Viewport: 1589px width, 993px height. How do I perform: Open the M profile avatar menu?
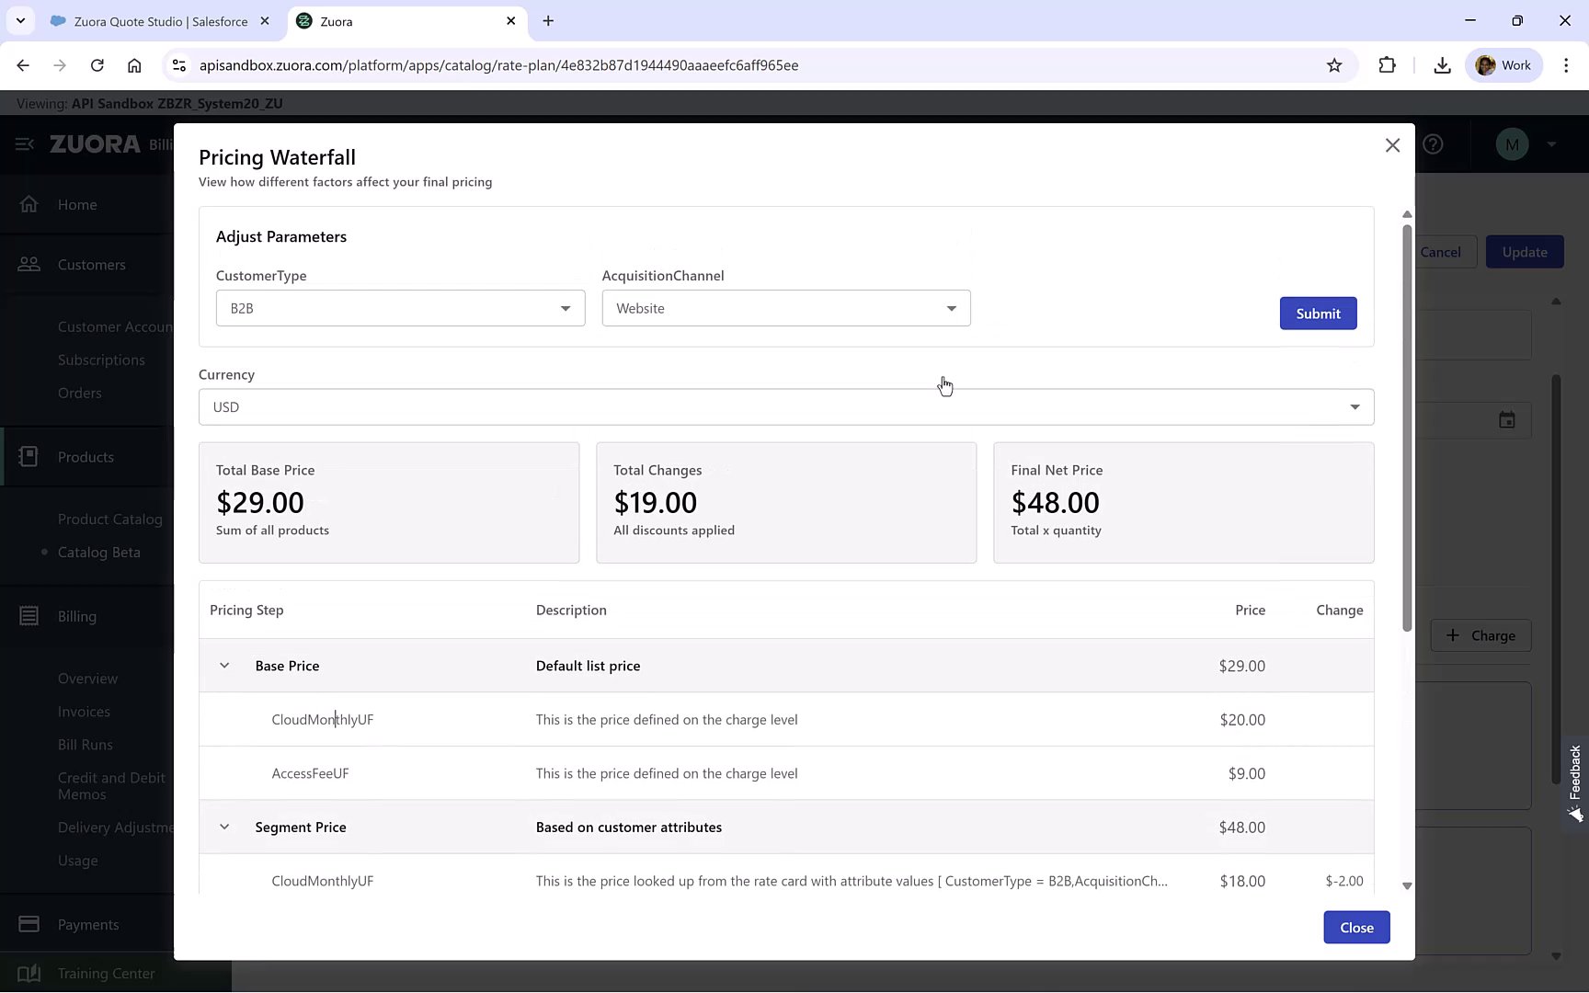(1513, 144)
